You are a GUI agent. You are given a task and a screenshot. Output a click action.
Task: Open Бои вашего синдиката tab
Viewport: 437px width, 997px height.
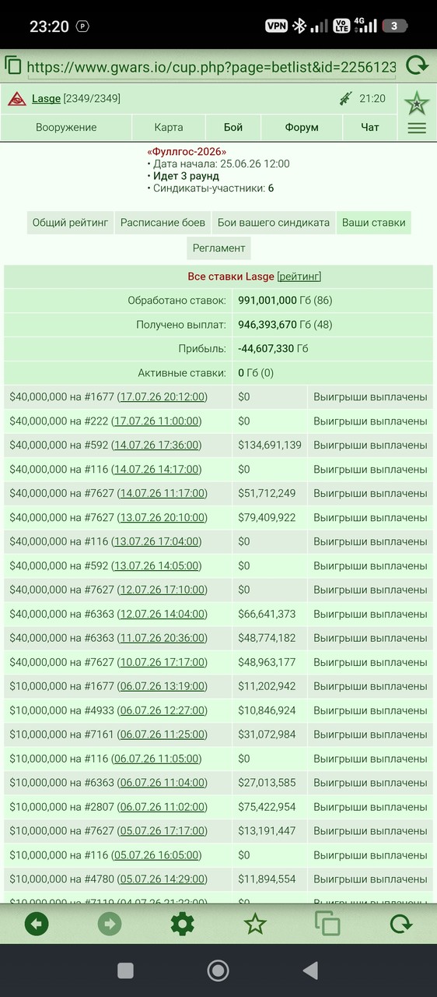coord(274,222)
